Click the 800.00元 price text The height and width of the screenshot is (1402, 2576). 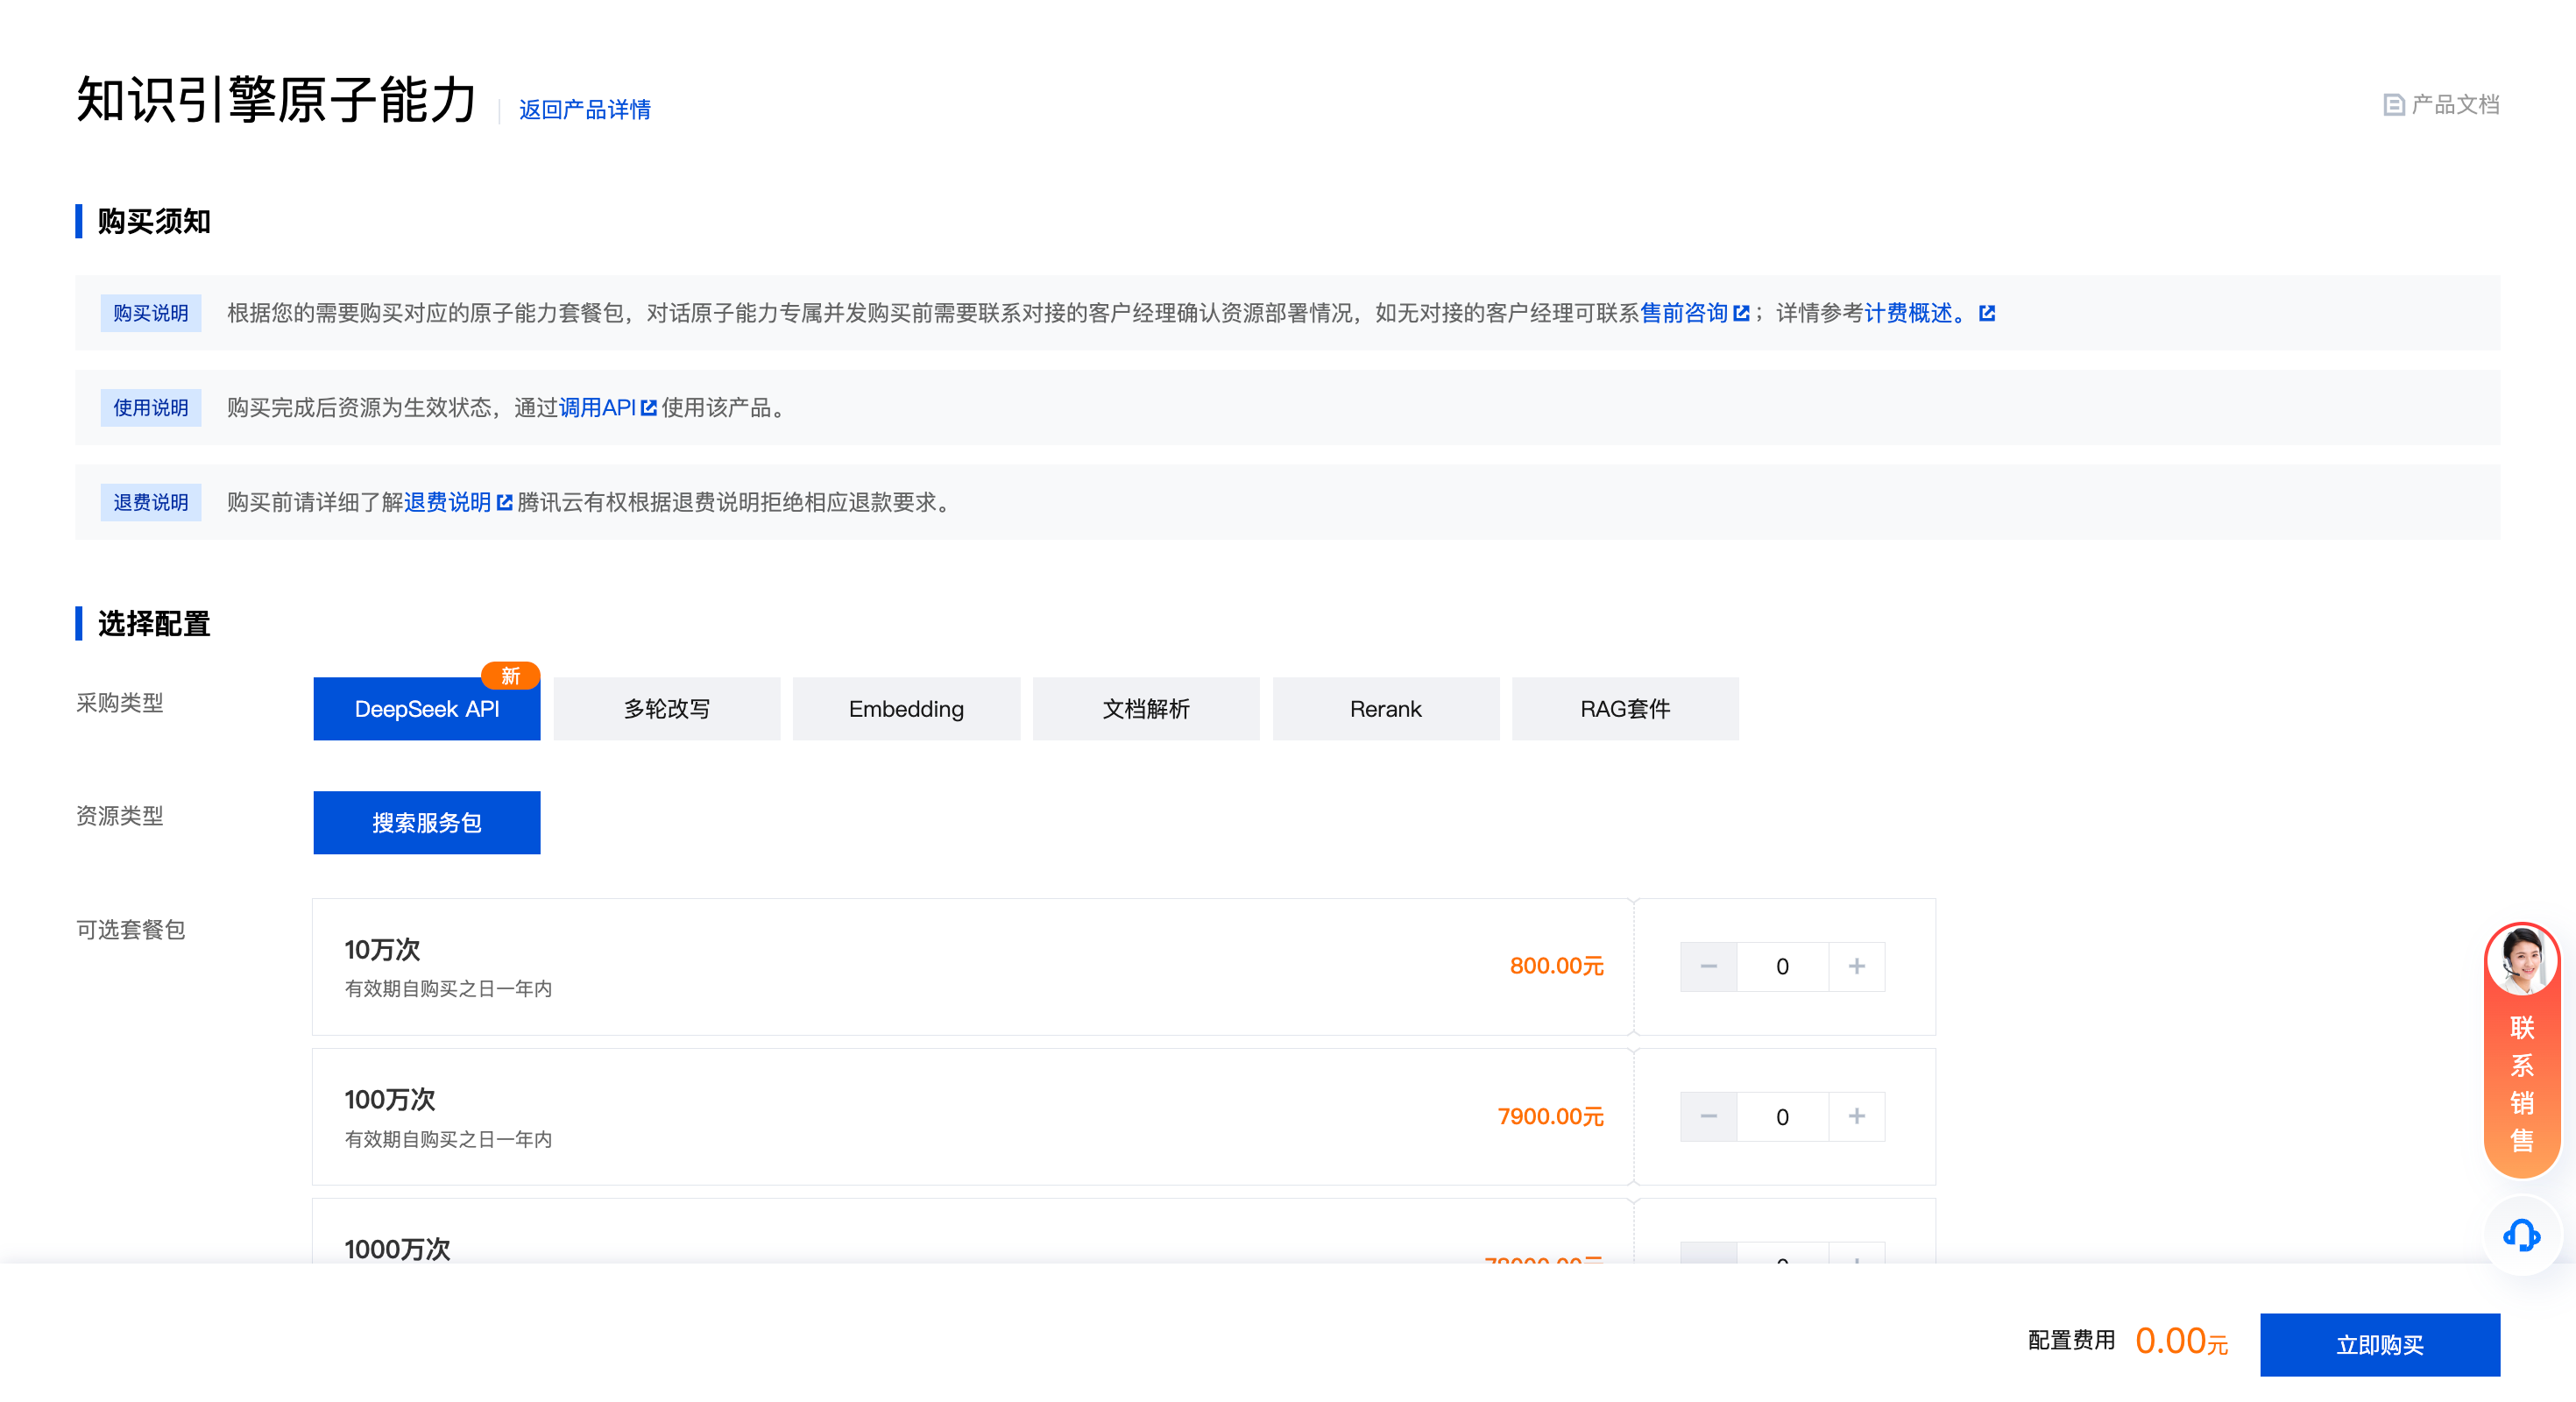(x=1556, y=966)
